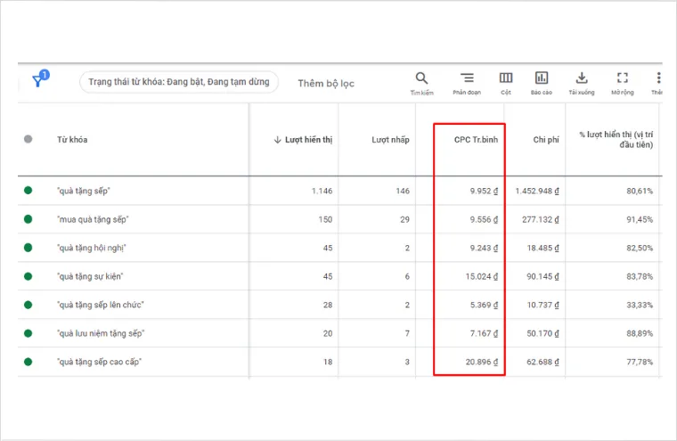
Task: Open the three-dot more options menu
Action: pos(658,78)
